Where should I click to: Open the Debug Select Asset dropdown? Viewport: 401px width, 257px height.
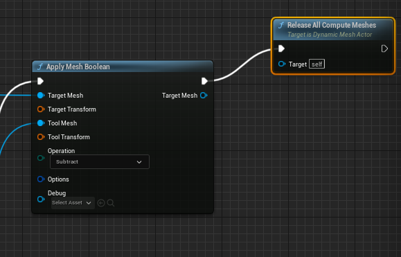click(x=73, y=203)
